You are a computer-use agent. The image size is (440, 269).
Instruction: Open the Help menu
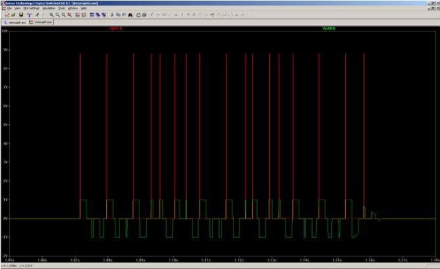[84, 8]
